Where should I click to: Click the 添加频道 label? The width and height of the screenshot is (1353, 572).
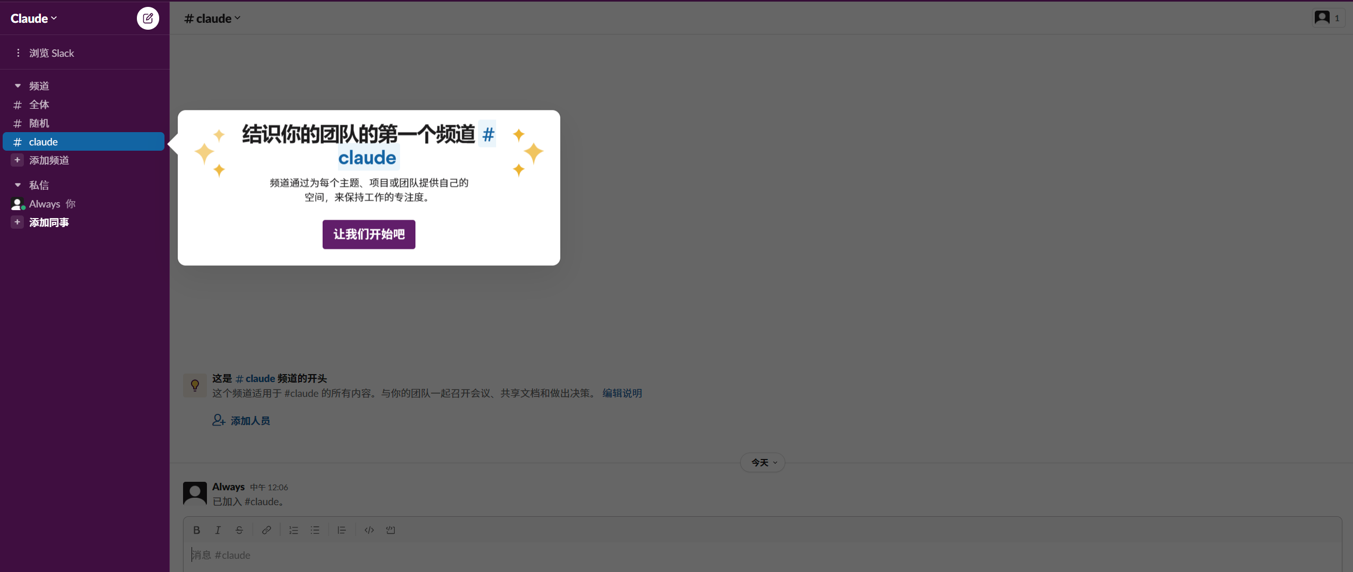click(49, 160)
